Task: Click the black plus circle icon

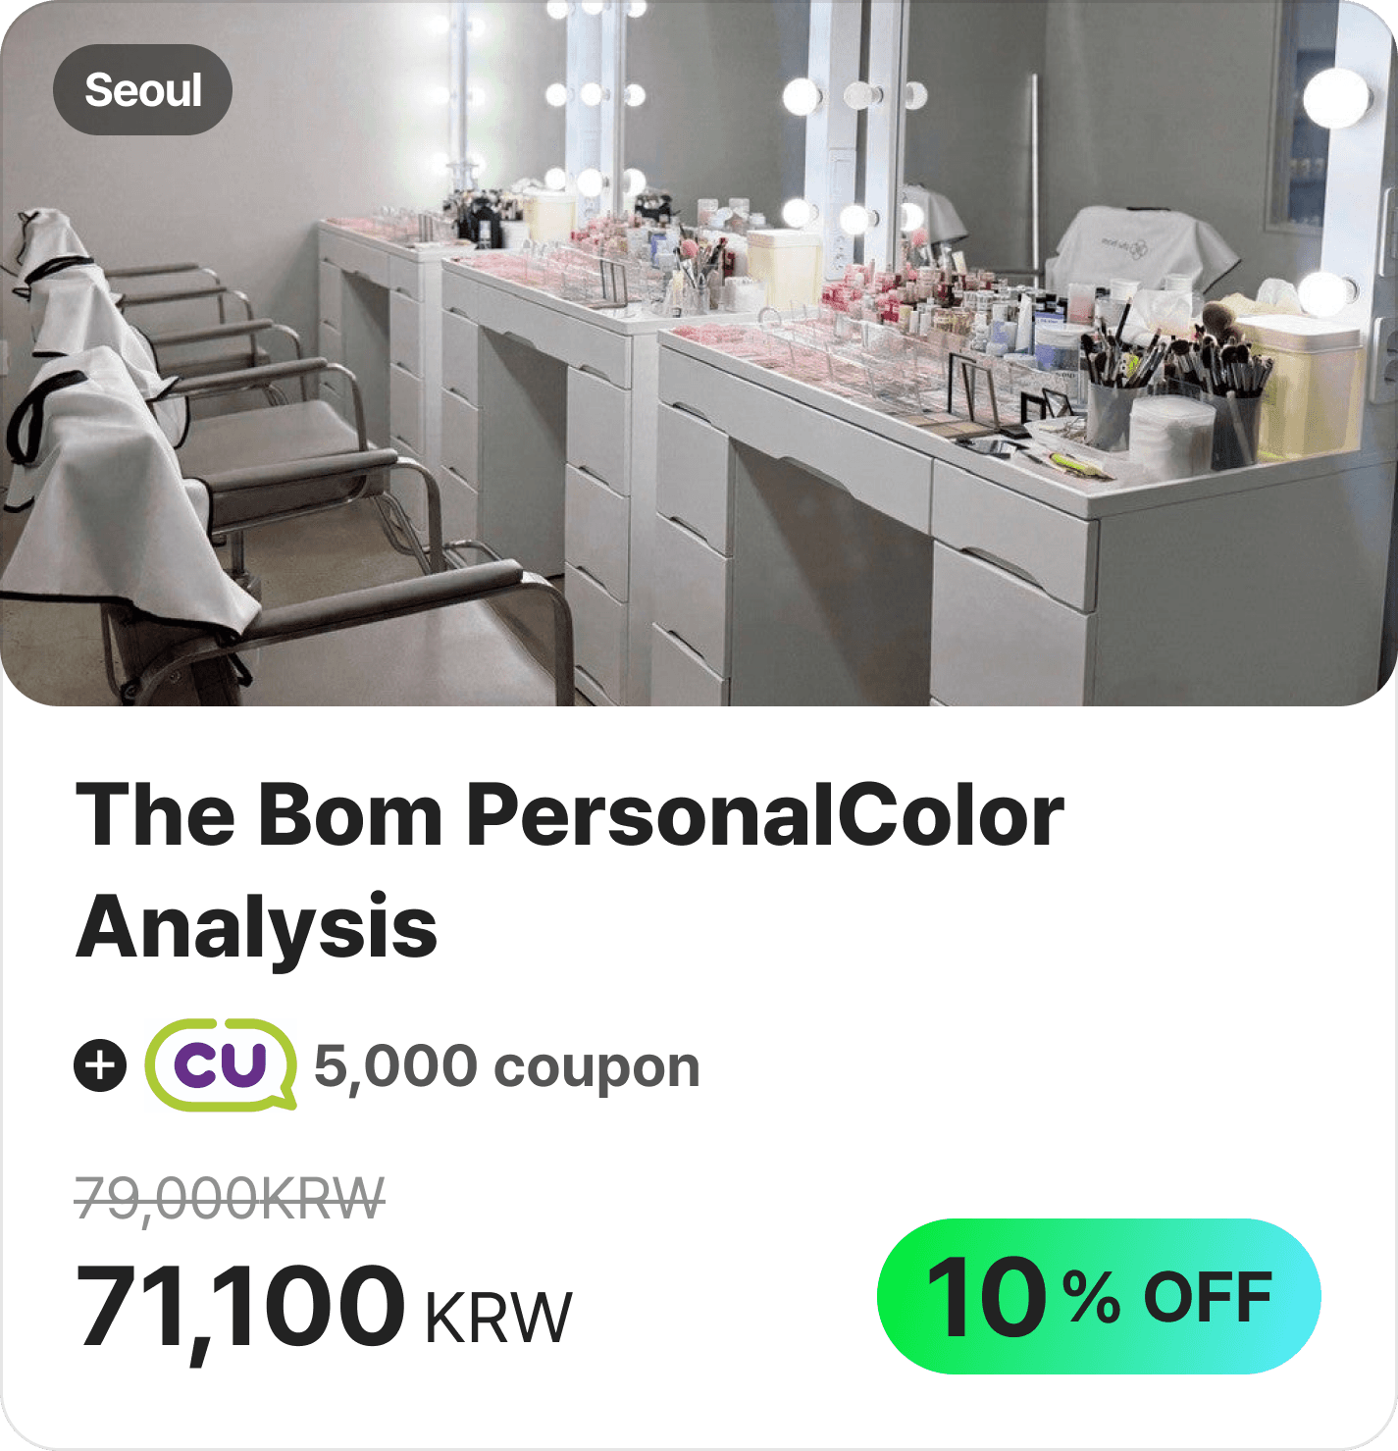Action: (100, 1065)
